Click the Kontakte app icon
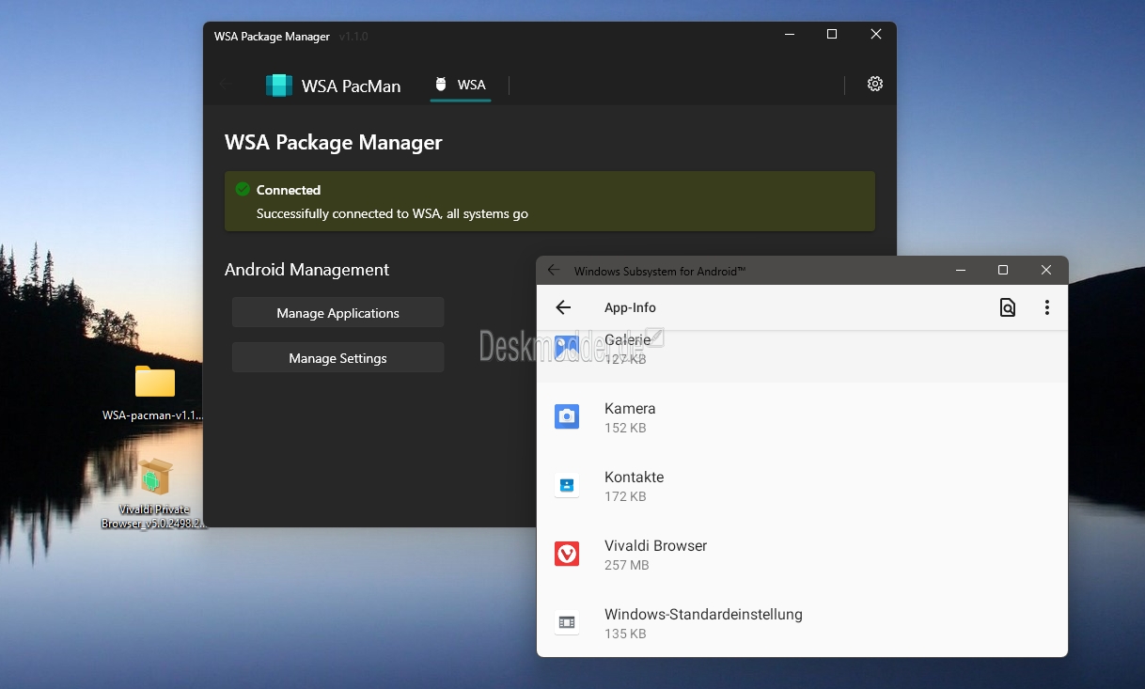Viewport: 1145px width, 689px height. 567,485
